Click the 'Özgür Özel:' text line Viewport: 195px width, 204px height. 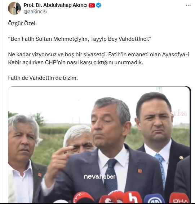(x=22, y=23)
